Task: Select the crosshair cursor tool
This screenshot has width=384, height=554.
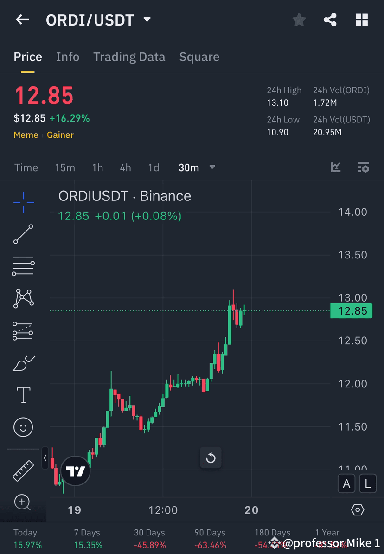Action: (x=23, y=202)
